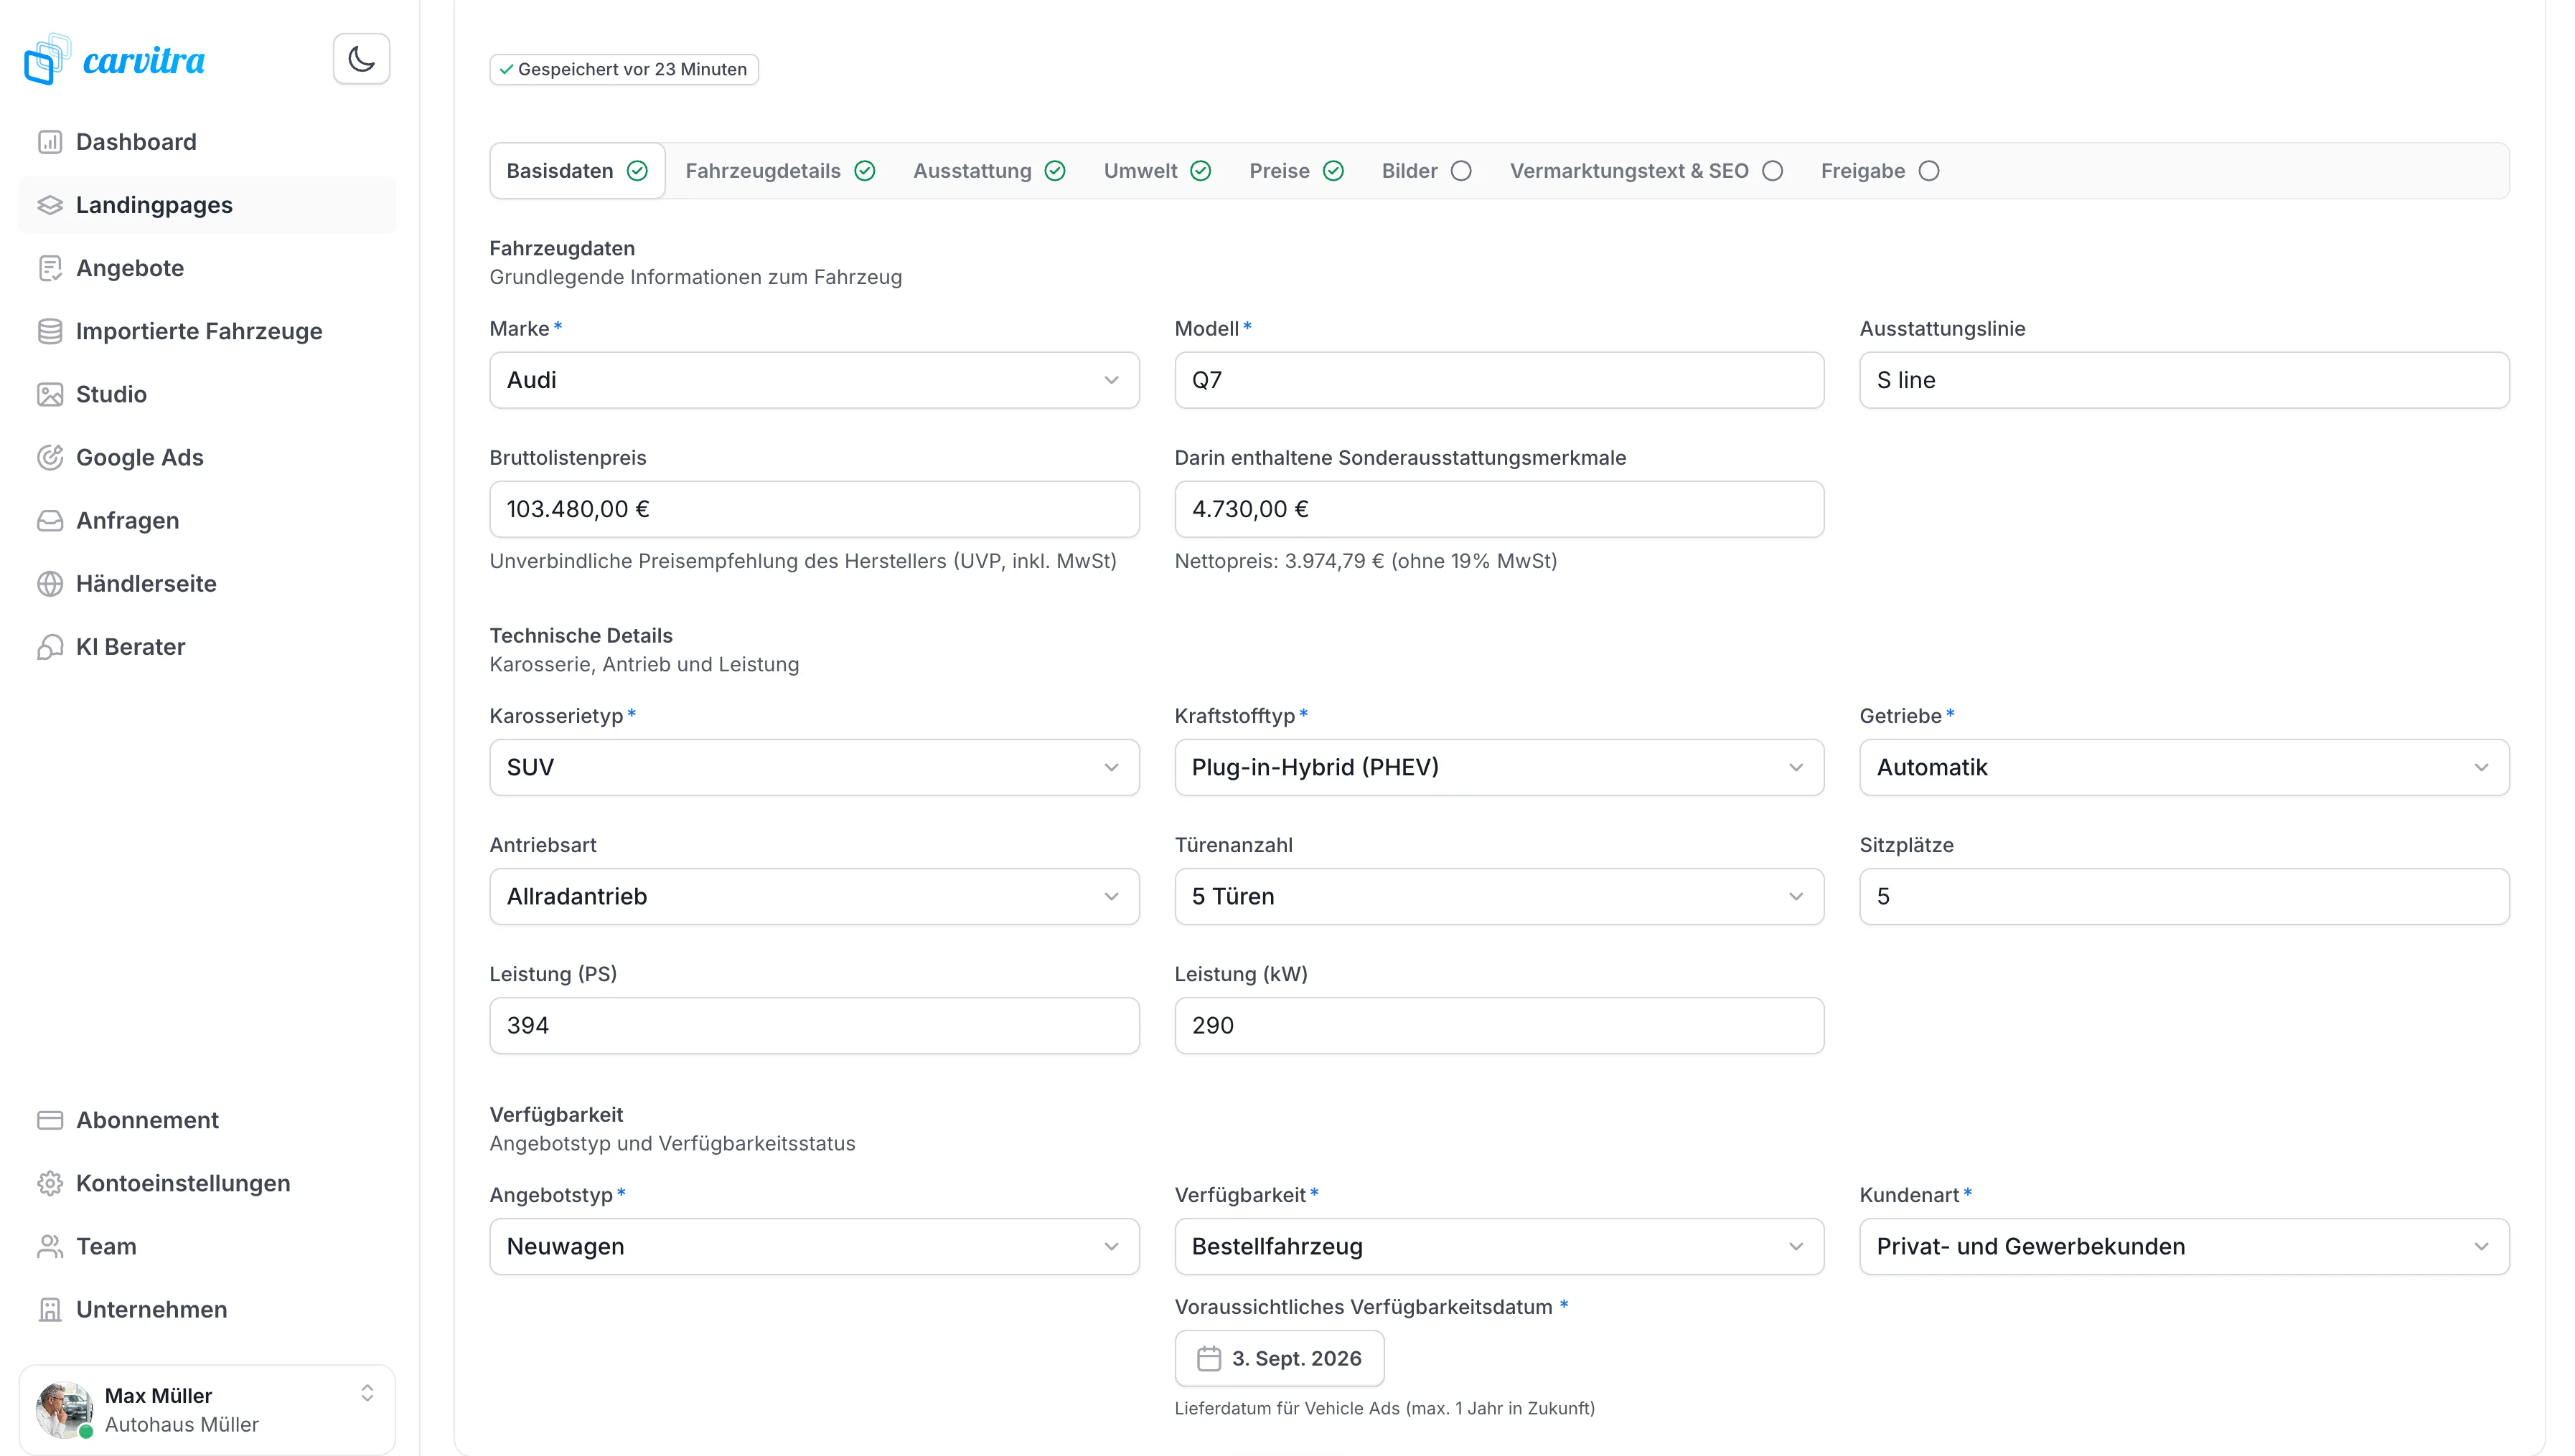Click the Angebote document icon

50,268
